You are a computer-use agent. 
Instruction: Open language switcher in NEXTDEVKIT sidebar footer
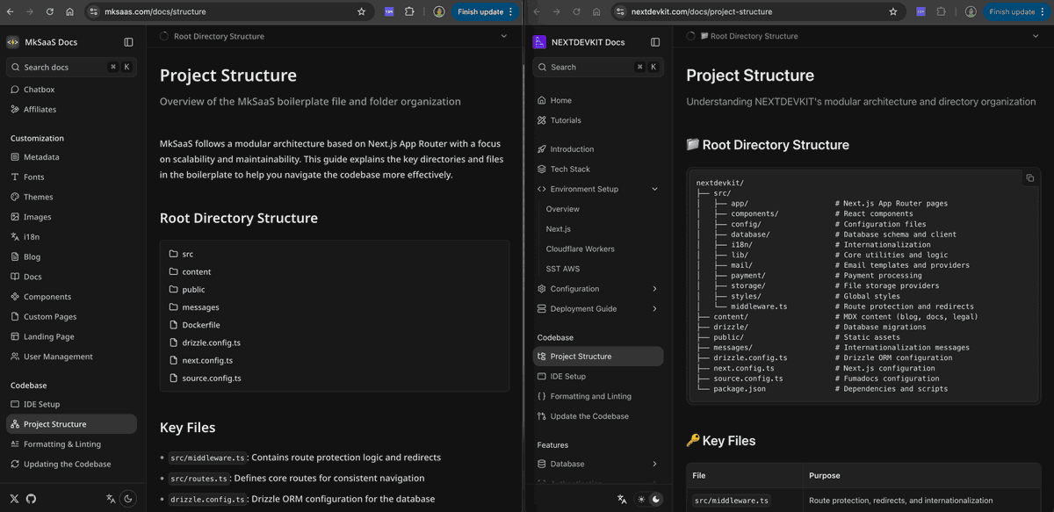pyautogui.click(x=622, y=499)
